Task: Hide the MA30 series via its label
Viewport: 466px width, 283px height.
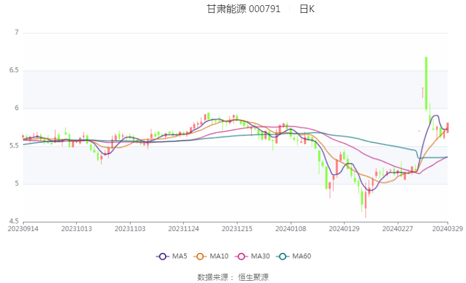Action: pyautogui.click(x=260, y=256)
